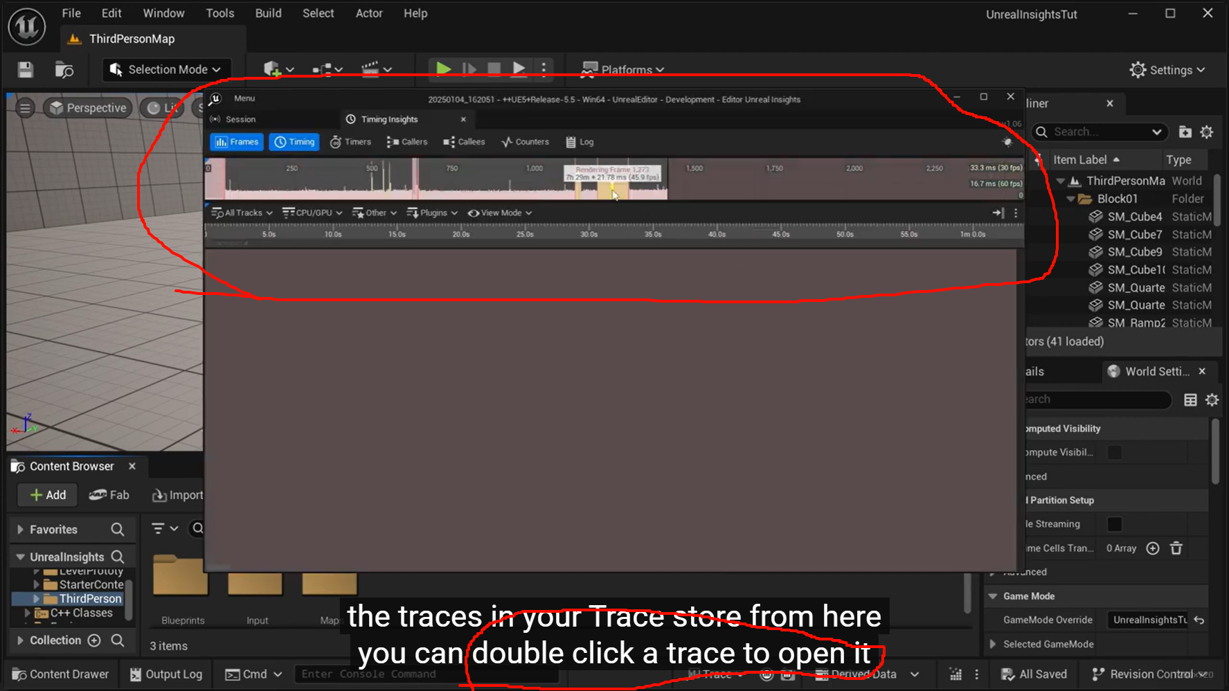Open the Platforms dropdown
The width and height of the screenshot is (1229, 691).
click(622, 69)
